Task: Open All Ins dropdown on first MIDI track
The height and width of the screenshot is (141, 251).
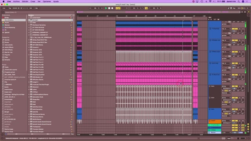Action: pyautogui.click(x=226, y=86)
